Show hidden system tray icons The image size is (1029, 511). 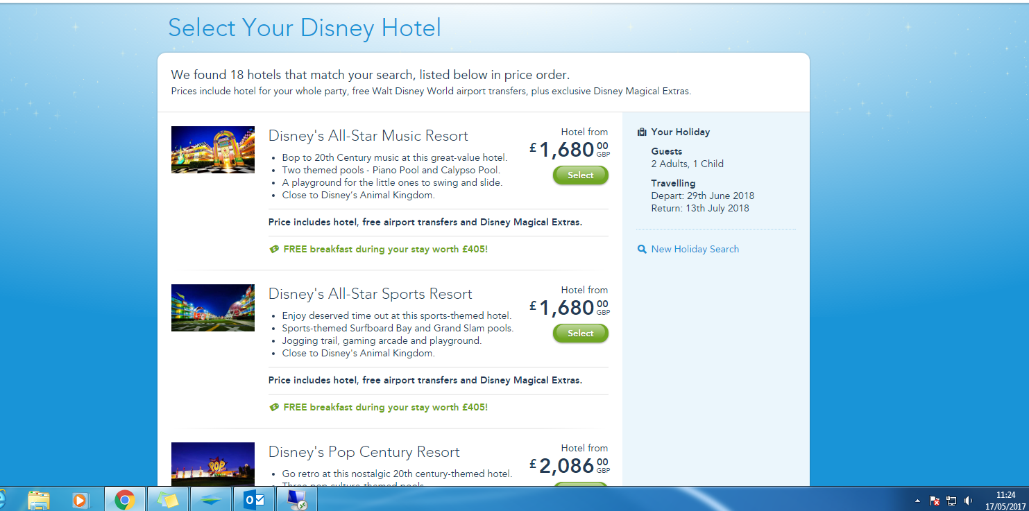pos(917,501)
